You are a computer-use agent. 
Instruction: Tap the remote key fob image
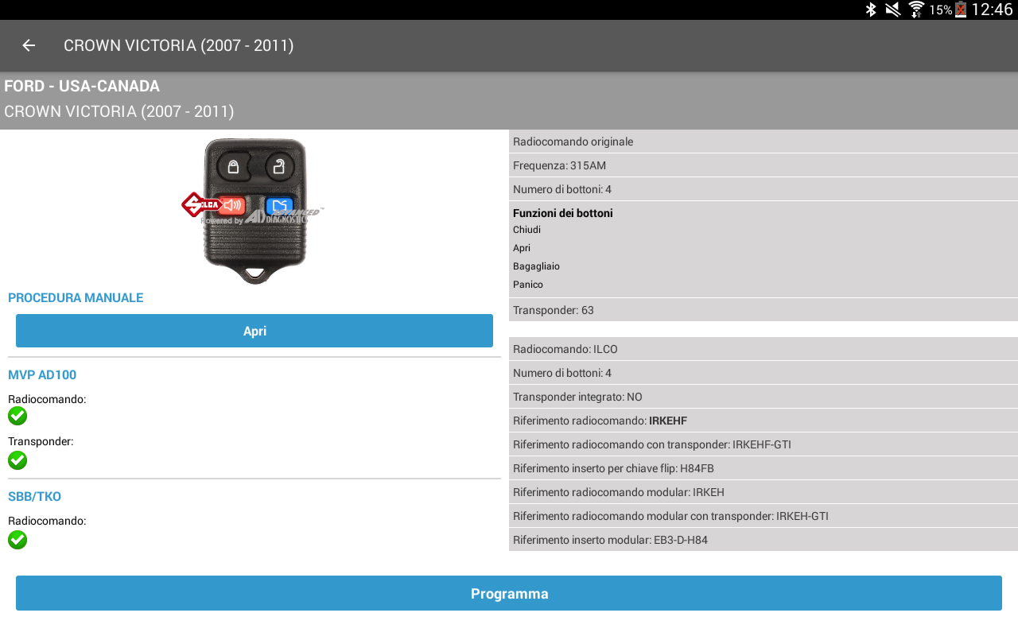tap(254, 211)
